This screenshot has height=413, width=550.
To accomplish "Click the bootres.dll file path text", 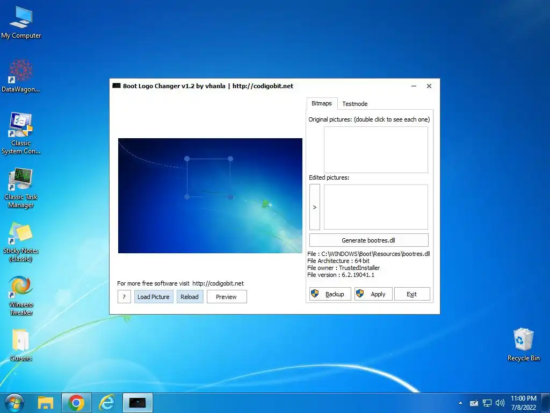I will coord(368,254).
